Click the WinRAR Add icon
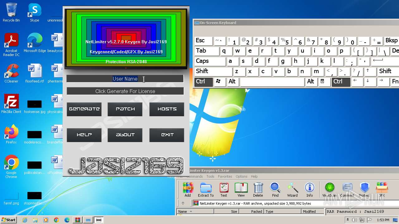 click(x=188, y=190)
